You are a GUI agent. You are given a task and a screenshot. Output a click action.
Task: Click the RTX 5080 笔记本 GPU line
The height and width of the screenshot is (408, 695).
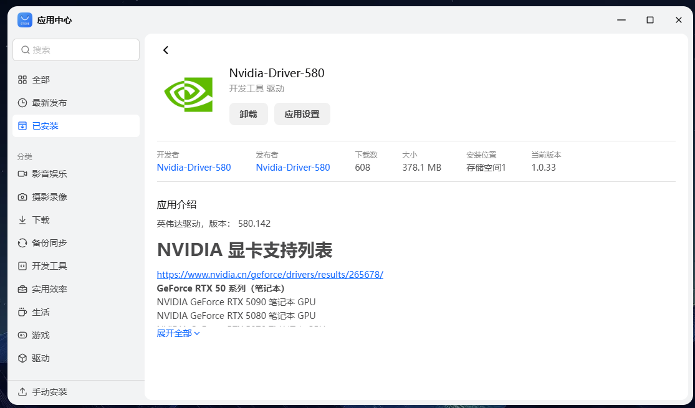(x=236, y=316)
